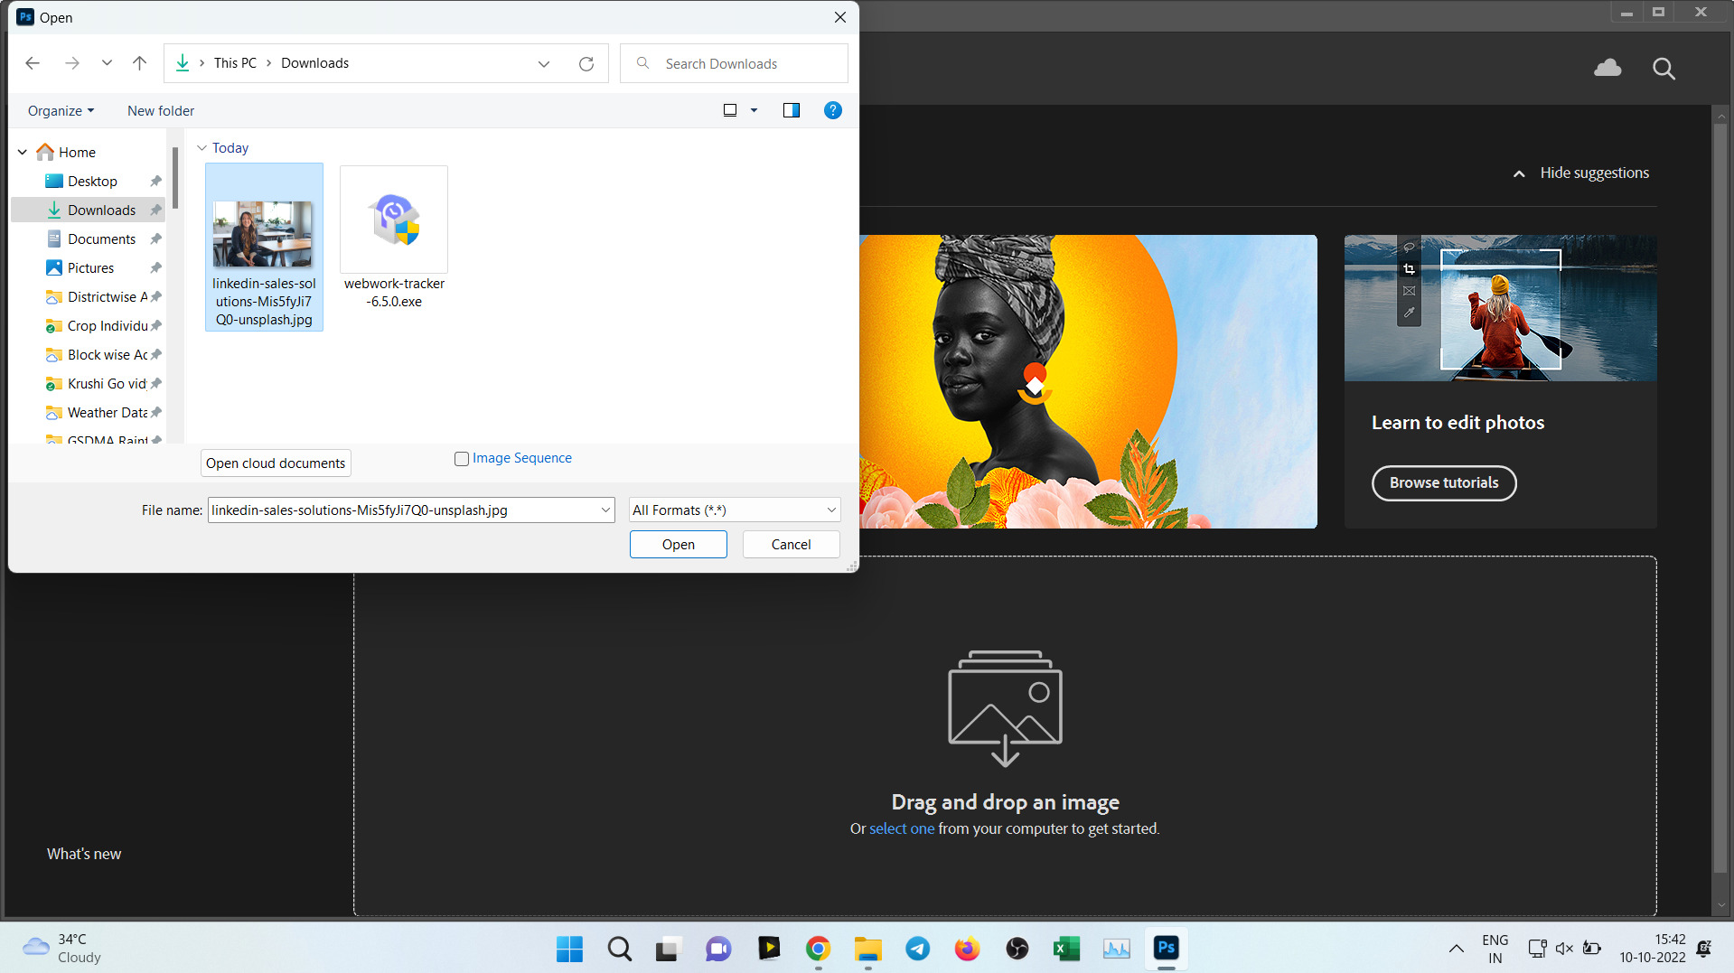Open clock and date in taskbar
Screen dimensions: 1734x973
1652,949
